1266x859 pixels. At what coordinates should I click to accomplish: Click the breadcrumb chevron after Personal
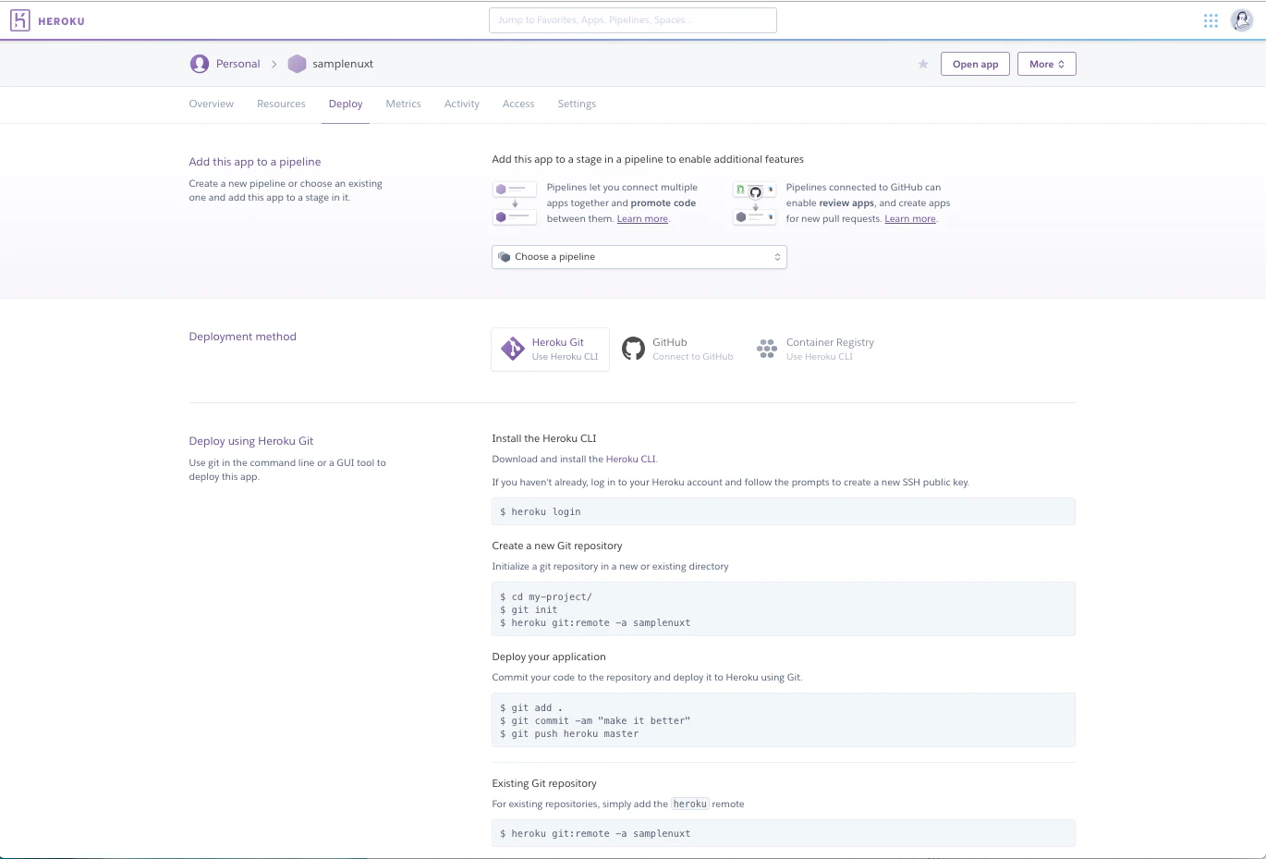[x=274, y=64]
